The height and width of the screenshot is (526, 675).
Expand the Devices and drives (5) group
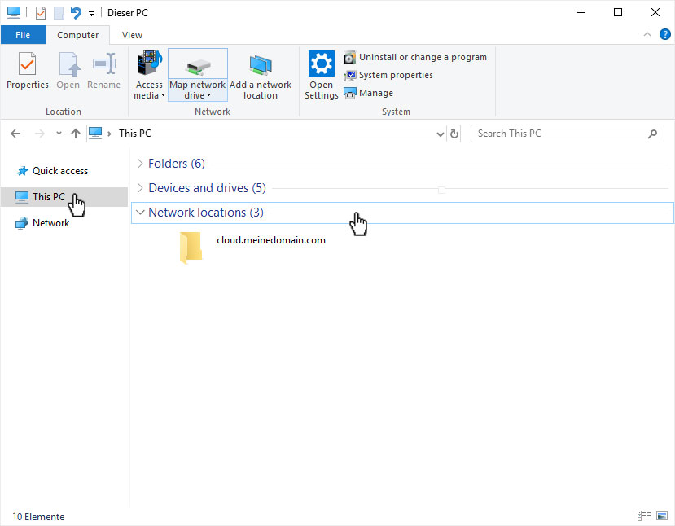(140, 188)
